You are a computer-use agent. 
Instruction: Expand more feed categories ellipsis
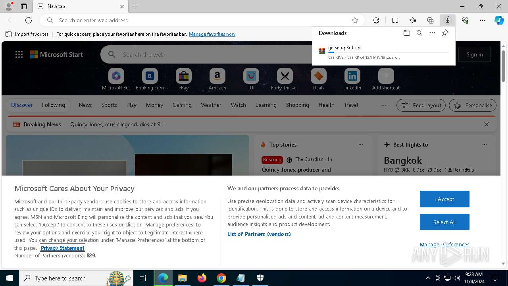click(383, 105)
